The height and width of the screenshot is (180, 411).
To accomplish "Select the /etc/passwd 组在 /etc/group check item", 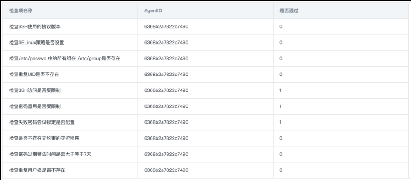I will [65, 59].
